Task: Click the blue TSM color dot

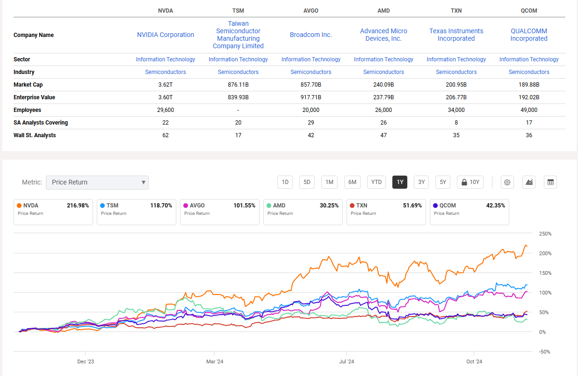Action: tap(102, 206)
